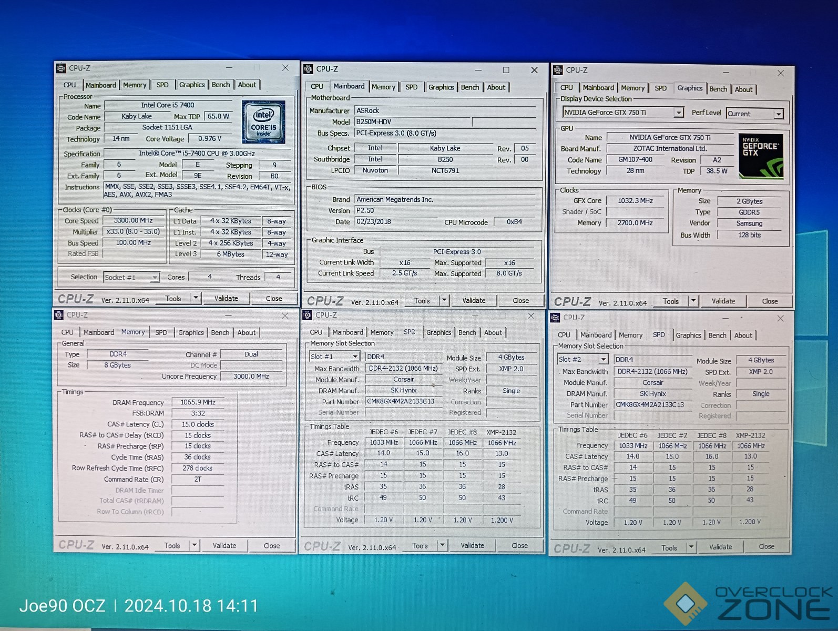Open Memory tab in the Slot #2 SPD window
Screen dimensions: 838x631
(631, 335)
